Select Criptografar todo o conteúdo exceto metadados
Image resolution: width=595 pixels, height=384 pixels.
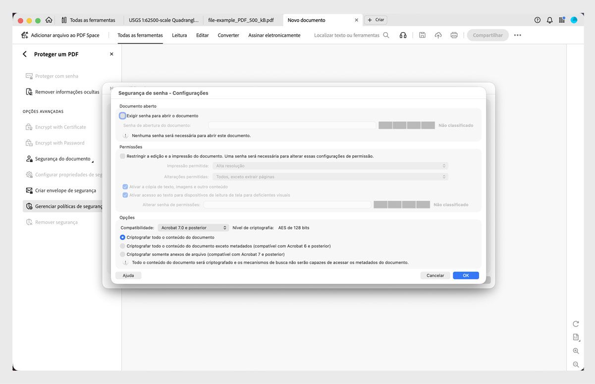tap(123, 245)
